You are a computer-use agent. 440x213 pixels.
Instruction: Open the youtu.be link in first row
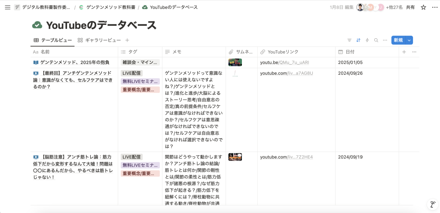point(284,63)
